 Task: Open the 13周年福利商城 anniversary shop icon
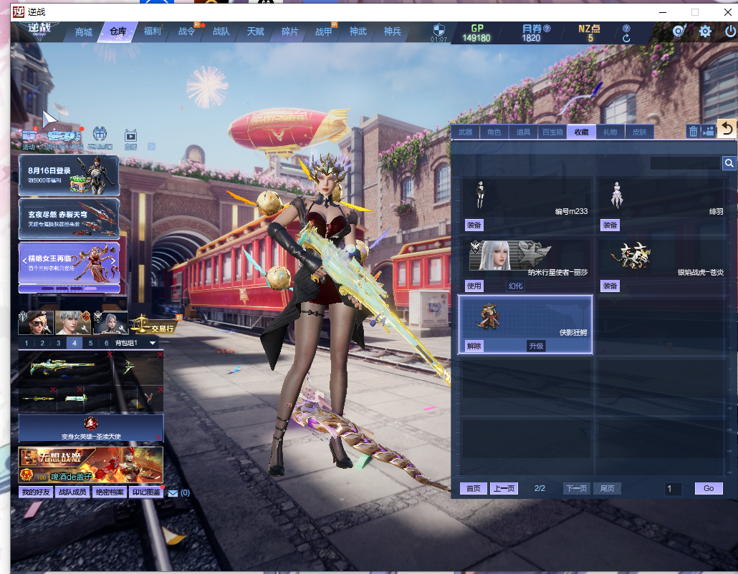click(x=64, y=138)
